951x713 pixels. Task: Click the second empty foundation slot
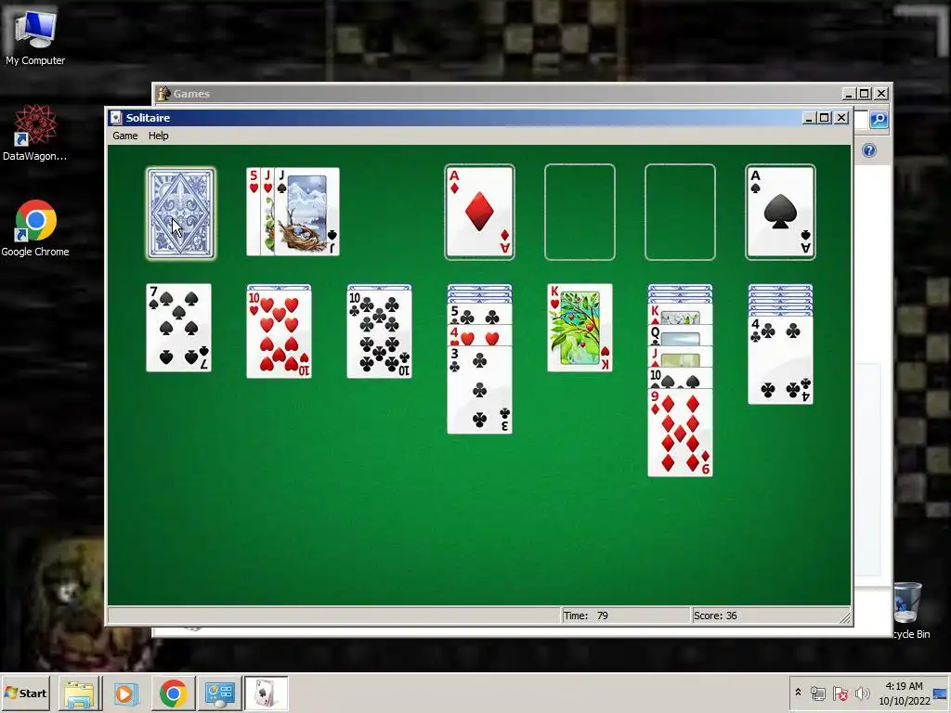[580, 212]
